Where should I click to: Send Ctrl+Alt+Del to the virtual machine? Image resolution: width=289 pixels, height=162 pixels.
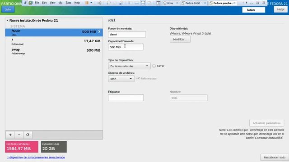[99, 3]
